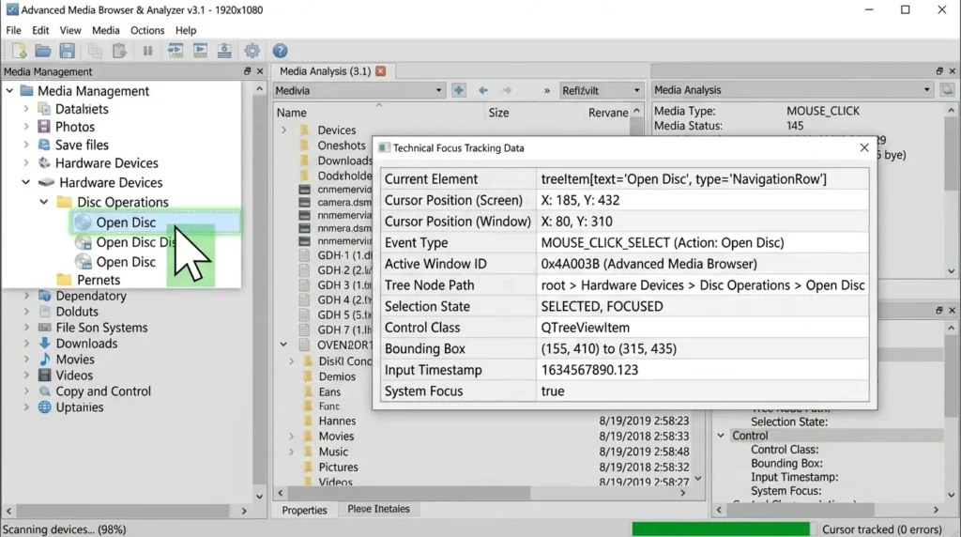Click the Paste clipboard toolbar icon
The image size is (961, 537).
(119, 51)
